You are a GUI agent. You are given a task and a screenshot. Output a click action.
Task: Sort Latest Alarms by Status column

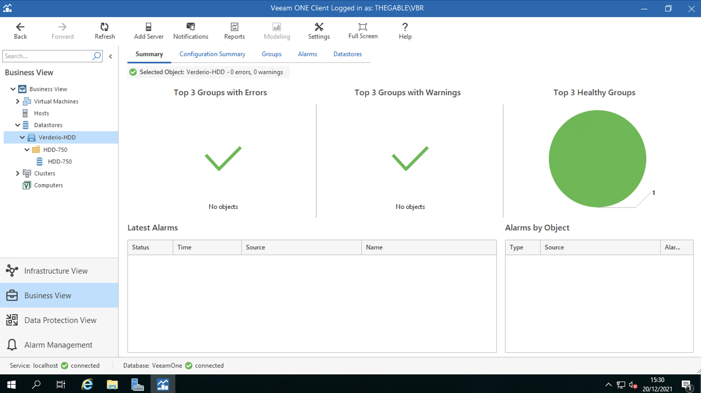[150, 247]
